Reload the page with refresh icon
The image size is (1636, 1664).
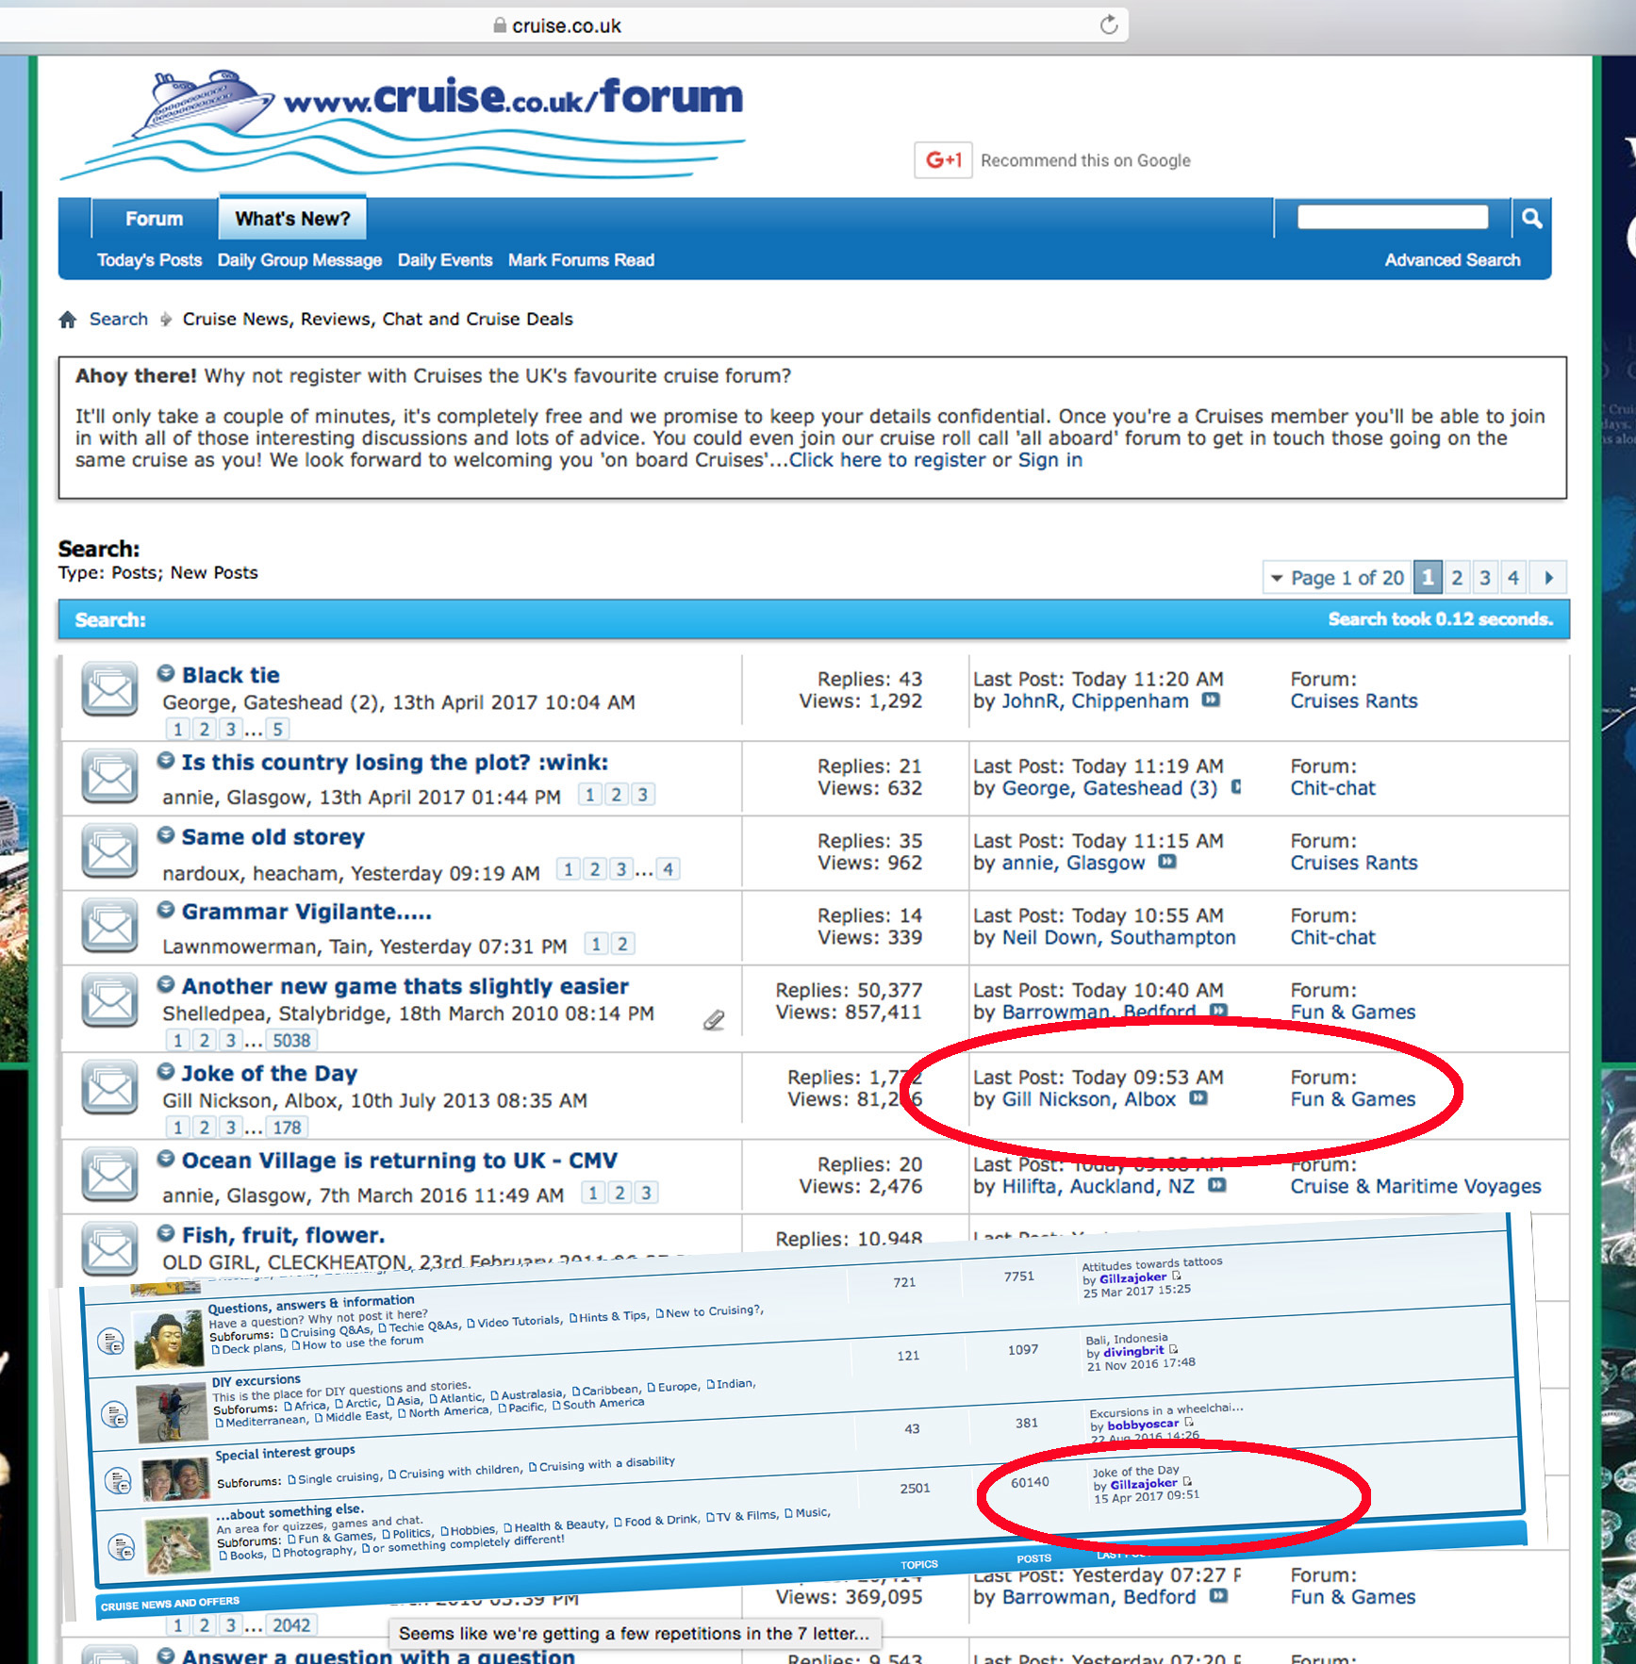1109,25
